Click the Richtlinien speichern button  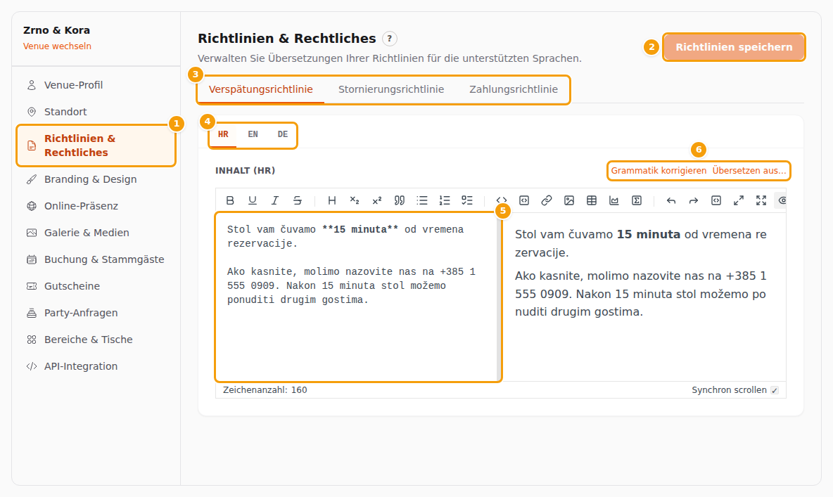(x=734, y=47)
